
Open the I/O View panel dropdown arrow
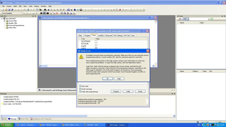coord(222,16)
